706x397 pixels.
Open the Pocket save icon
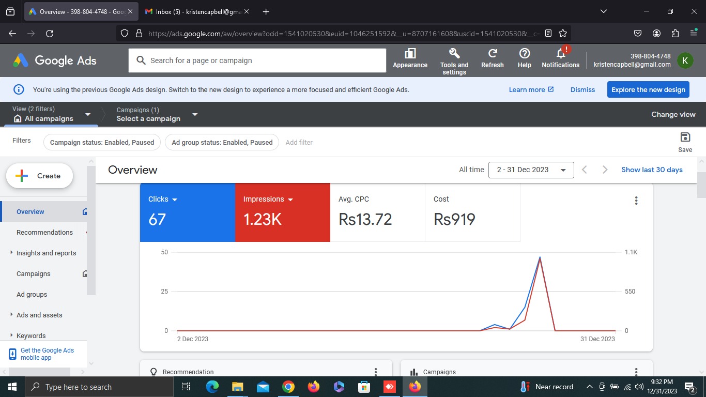(638, 33)
